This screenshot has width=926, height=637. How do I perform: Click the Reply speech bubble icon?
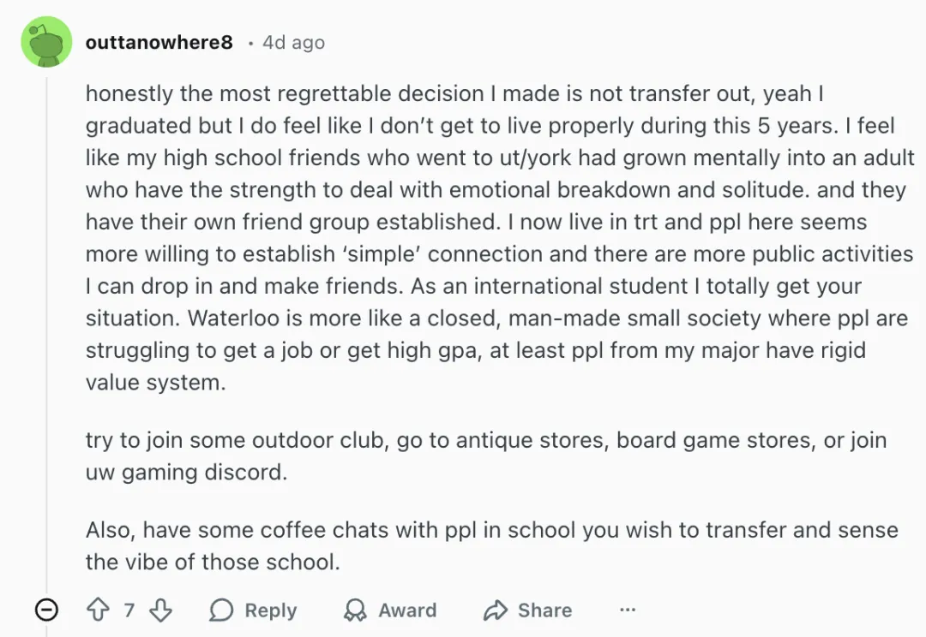(221, 610)
